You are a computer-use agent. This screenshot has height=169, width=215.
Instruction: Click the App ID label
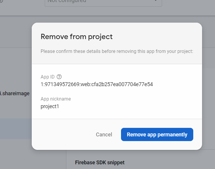pyautogui.click(x=48, y=77)
